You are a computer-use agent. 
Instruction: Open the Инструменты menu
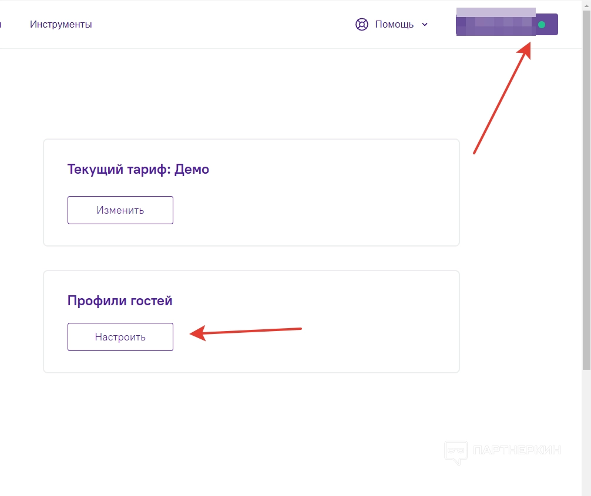point(61,25)
